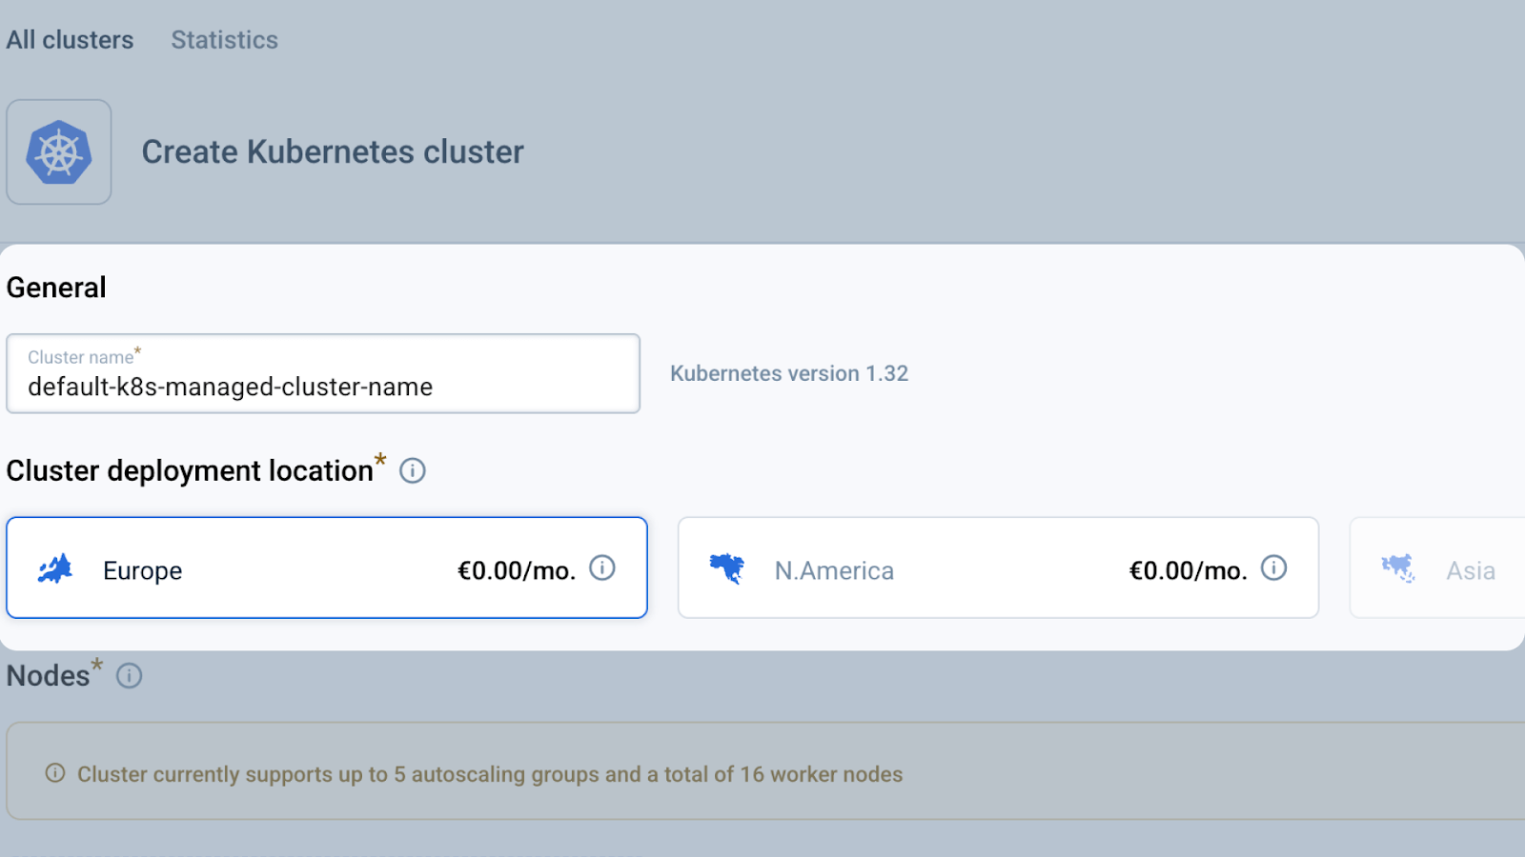Select the Europe deployment location card
Image resolution: width=1525 pixels, height=857 pixels.
pyautogui.click(x=327, y=568)
